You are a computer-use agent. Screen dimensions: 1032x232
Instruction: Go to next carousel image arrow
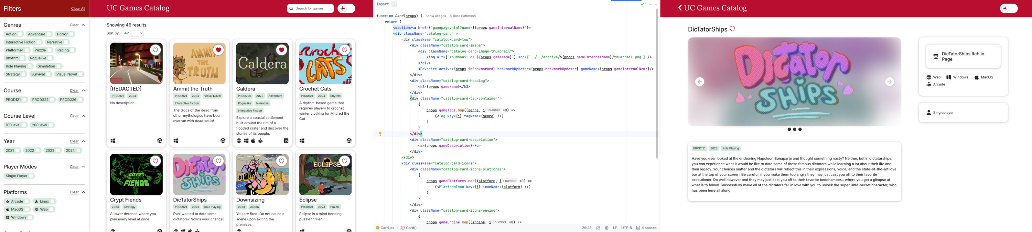tap(889, 82)
